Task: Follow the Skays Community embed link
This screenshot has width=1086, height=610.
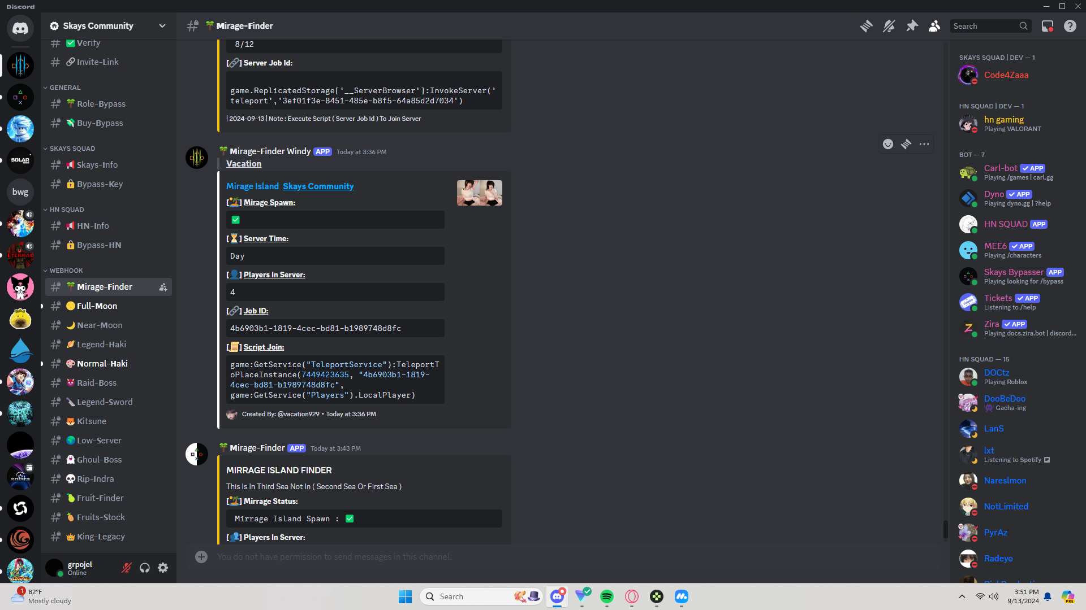Action: tap(318, 186)
